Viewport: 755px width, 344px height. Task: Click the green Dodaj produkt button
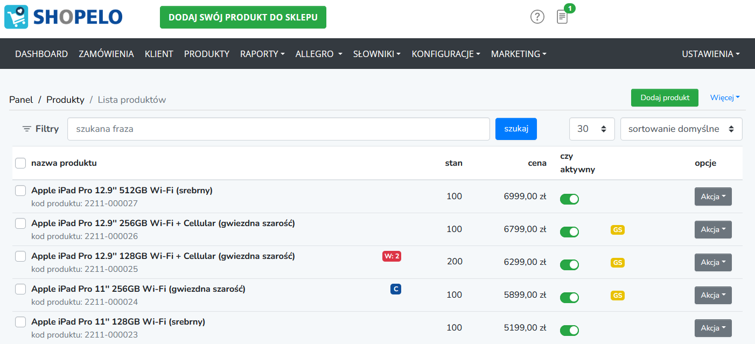point(665,98)
